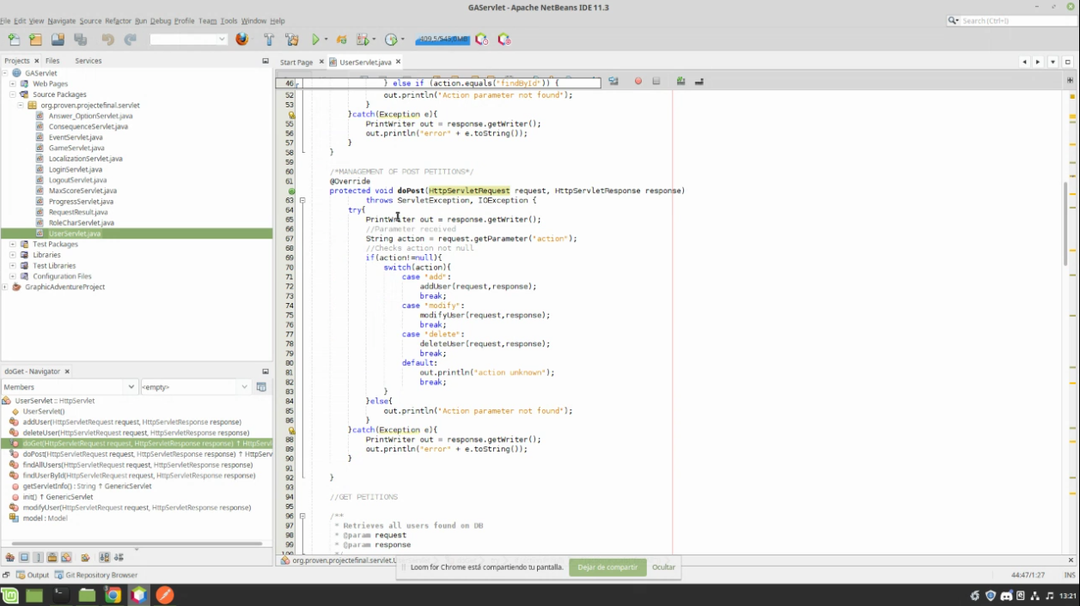Expand the Test Packages node

pos(15,244)
